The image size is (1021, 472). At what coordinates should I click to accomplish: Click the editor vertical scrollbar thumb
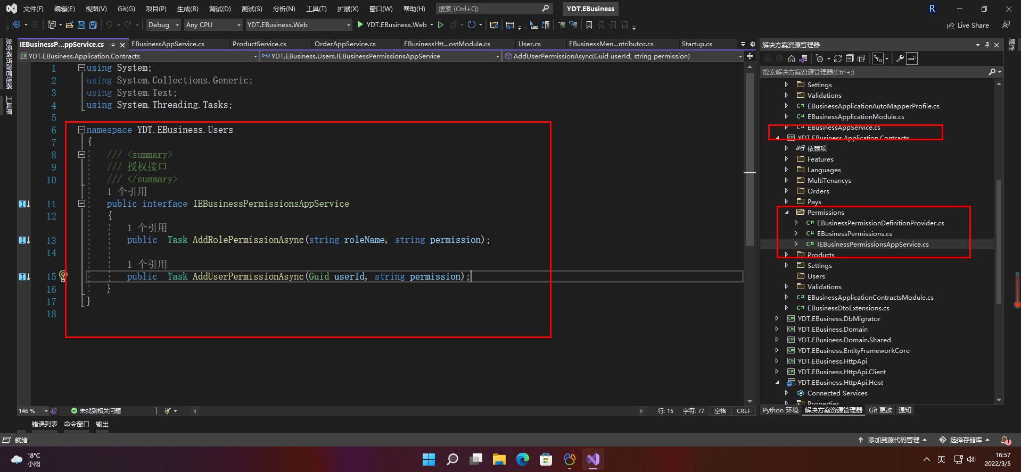point(750,159)
